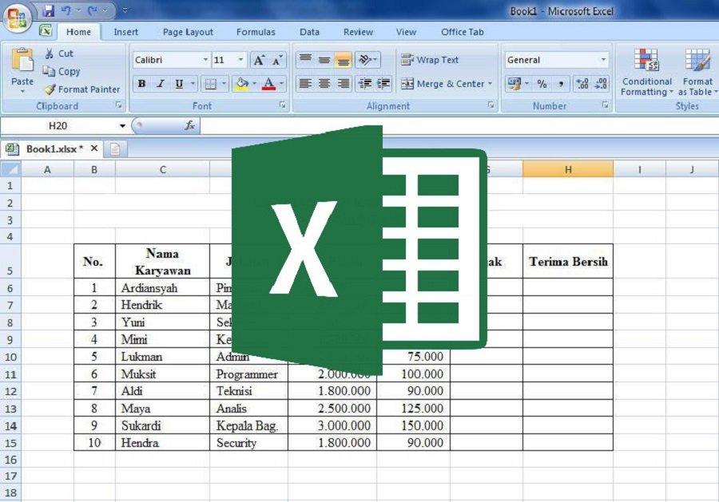This screenshot has width=719, height=502.
Task: Click the Name Box showing H20
Action: (58, 125)
